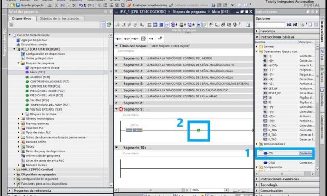Expand the Temporizadores folder
The height and width of the screenshot is (196, 327).
point(257,144)
